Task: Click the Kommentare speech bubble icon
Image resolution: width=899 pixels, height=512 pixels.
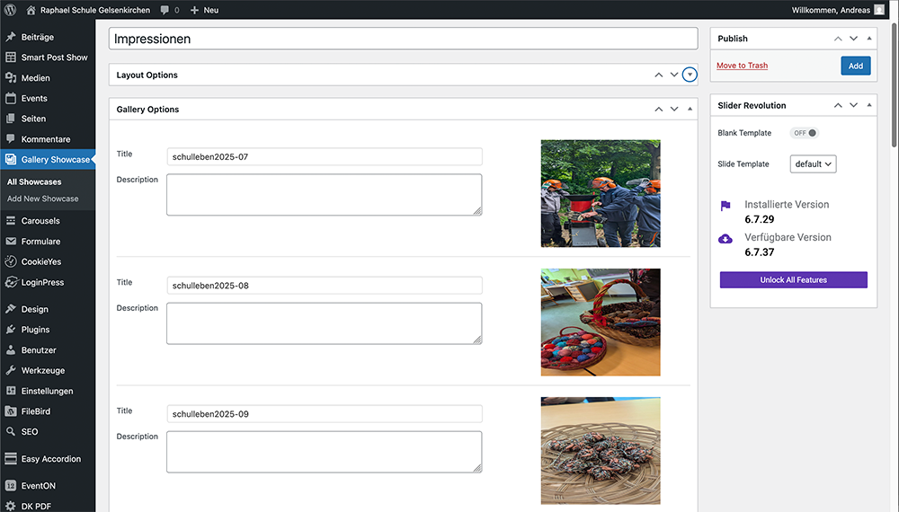Action: (10, 139)
